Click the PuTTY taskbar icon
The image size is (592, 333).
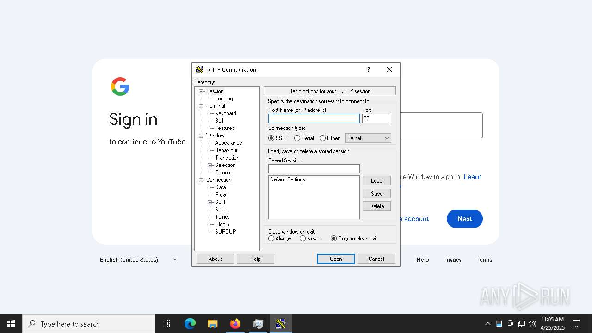[280, 324]
